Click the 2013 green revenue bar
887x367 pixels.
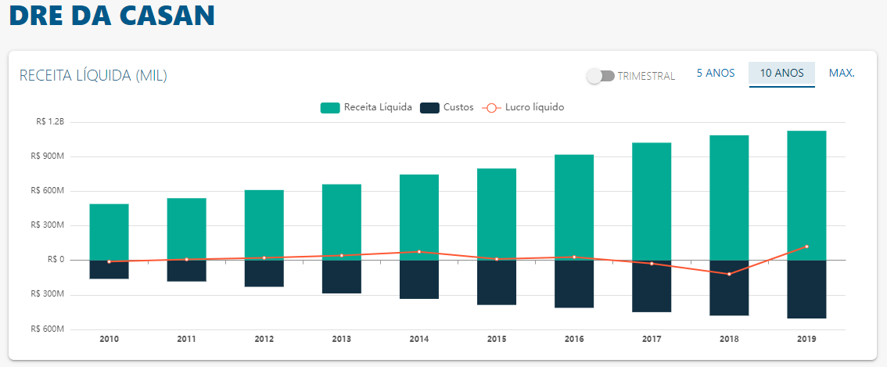coord(342,222)
